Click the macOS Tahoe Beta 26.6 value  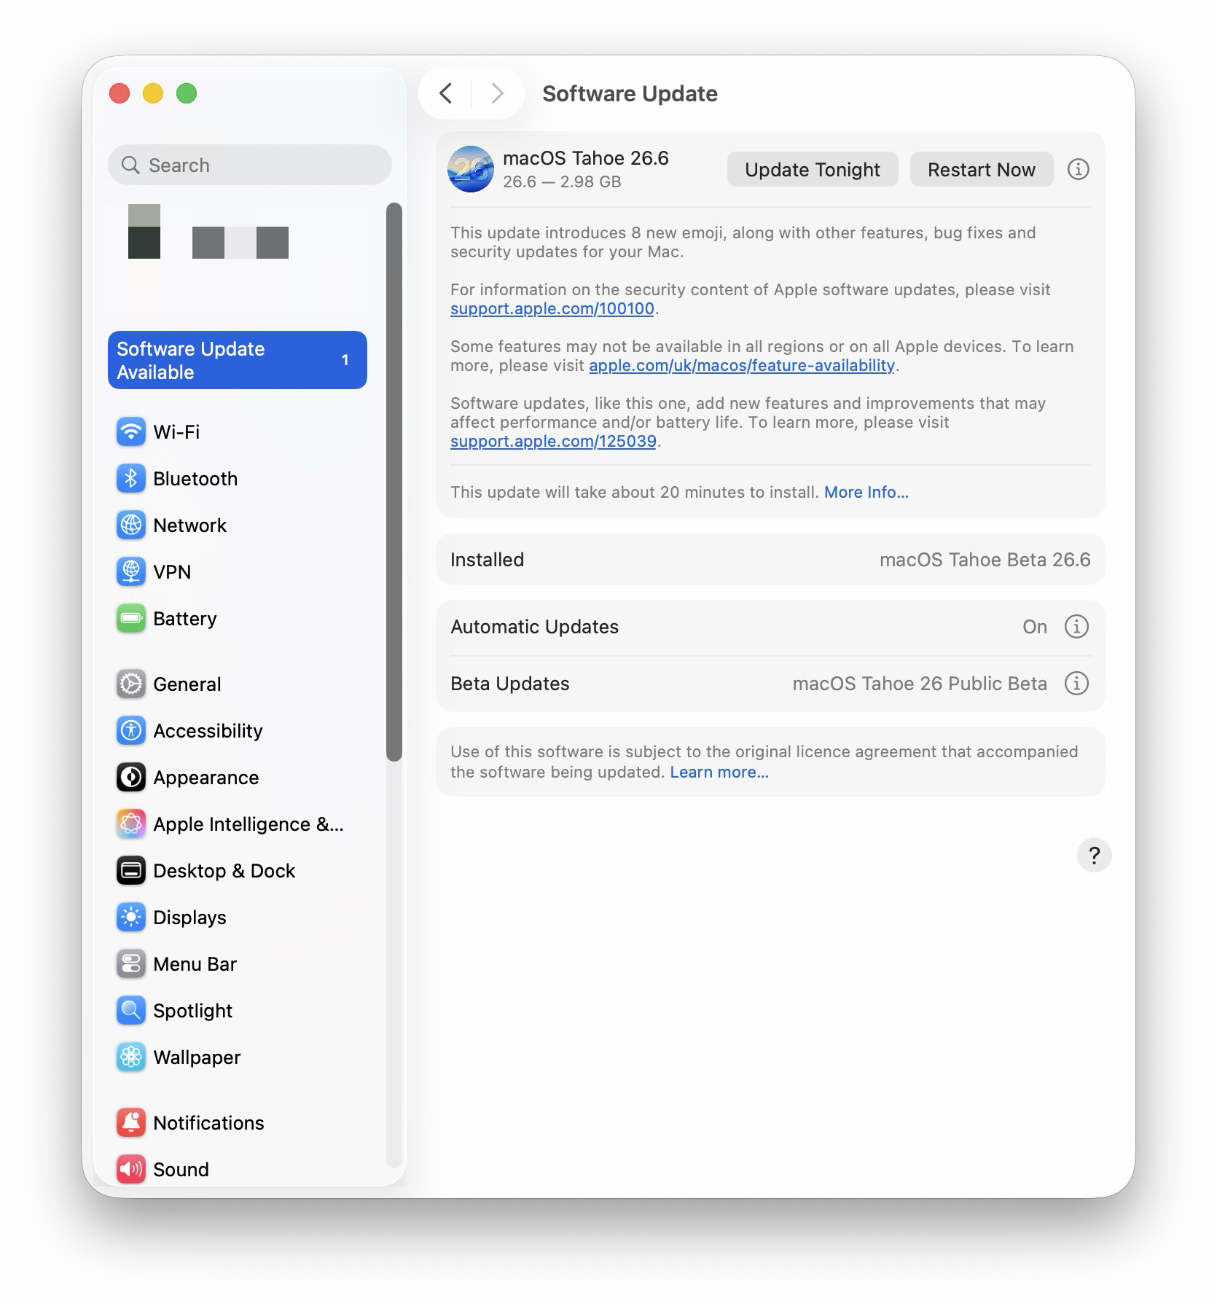point(985,559)
